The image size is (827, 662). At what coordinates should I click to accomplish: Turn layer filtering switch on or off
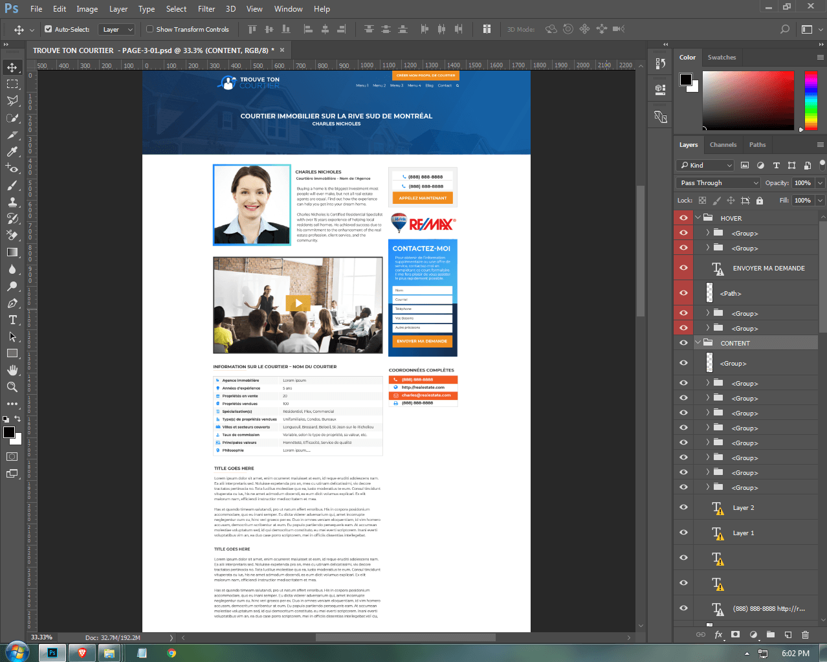click(822, 164)
